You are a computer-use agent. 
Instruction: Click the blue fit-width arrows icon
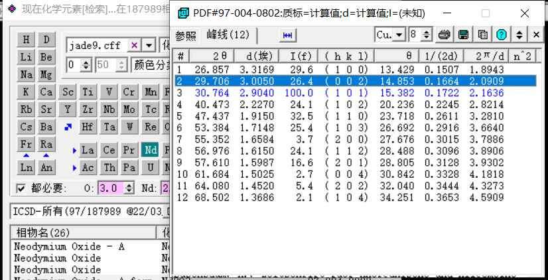[288, 35]
